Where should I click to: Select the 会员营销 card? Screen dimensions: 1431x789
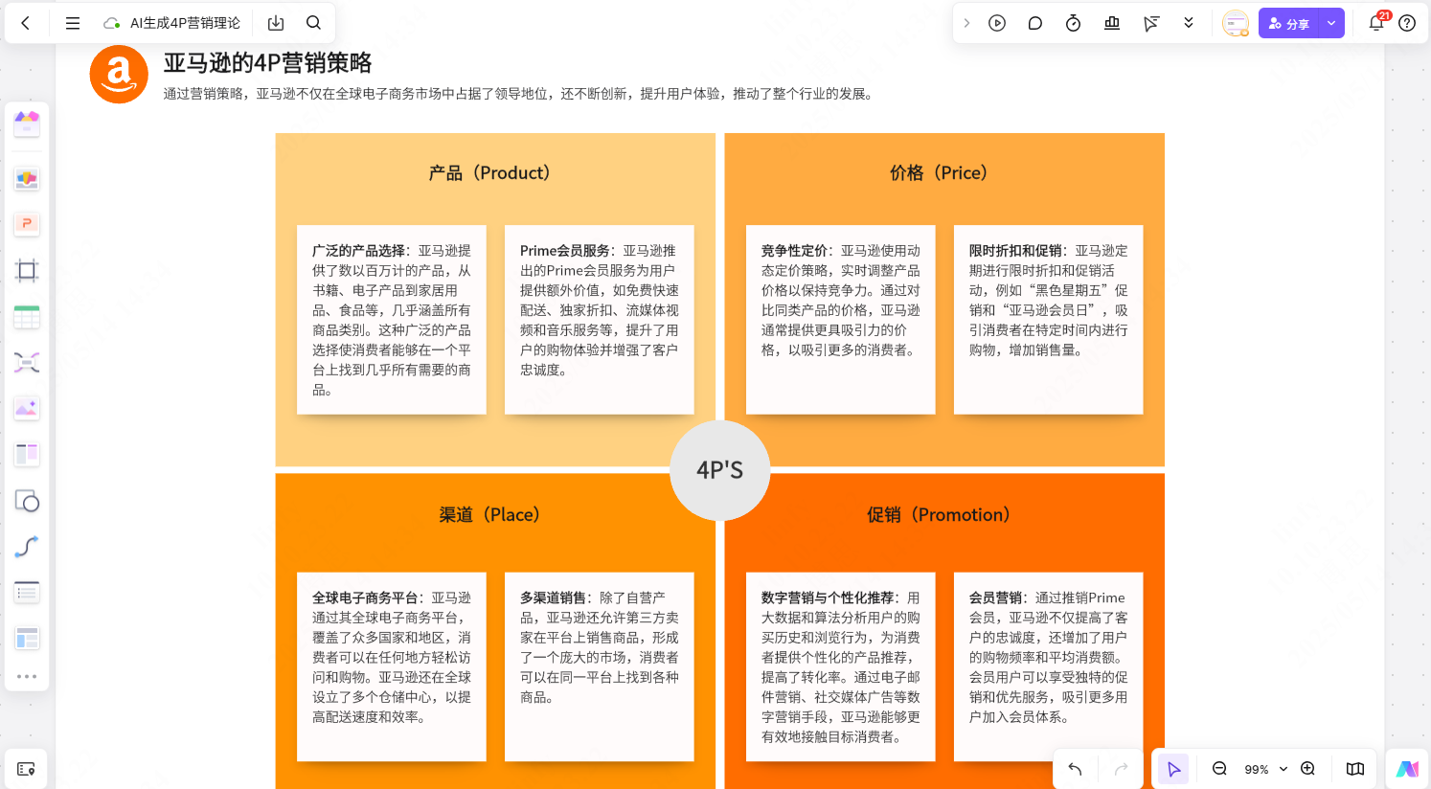1049,666
